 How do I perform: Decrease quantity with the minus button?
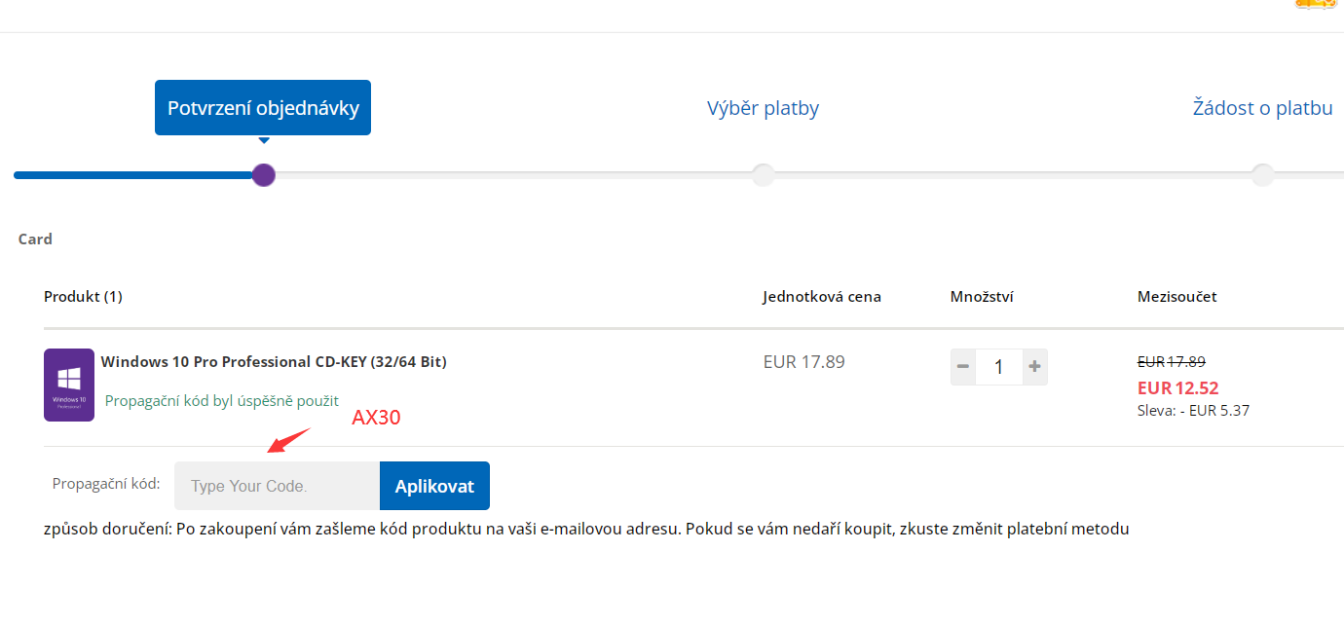tap(963, 367)
